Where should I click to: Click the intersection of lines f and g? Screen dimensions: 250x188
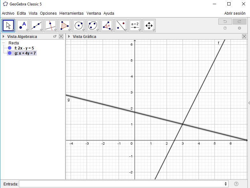[x=183, y=124]
